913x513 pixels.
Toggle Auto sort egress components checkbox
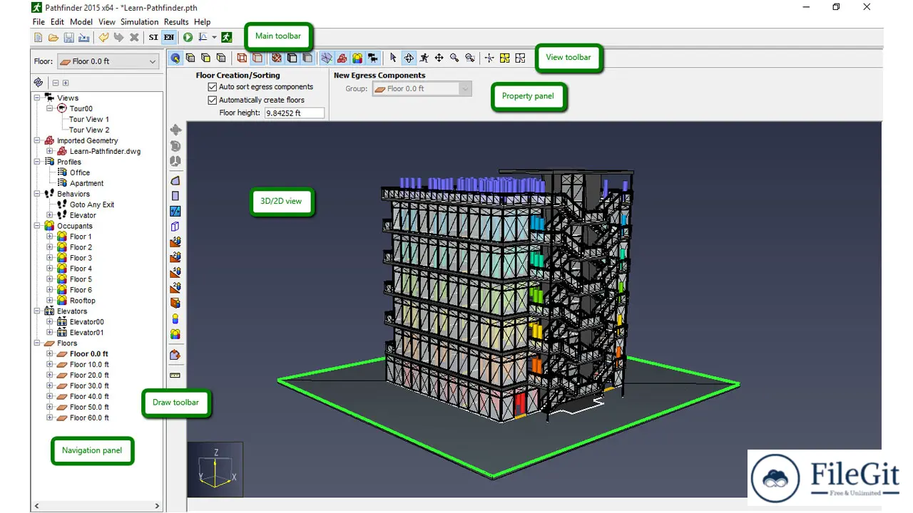pyautogui.click(x=212, y=87)
